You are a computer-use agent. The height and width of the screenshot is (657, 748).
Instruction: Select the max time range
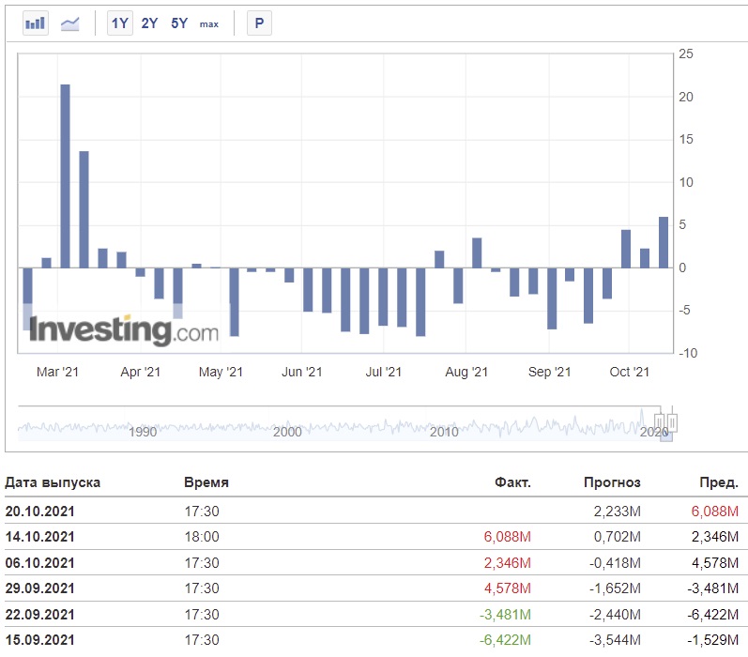tap(209, 23)
